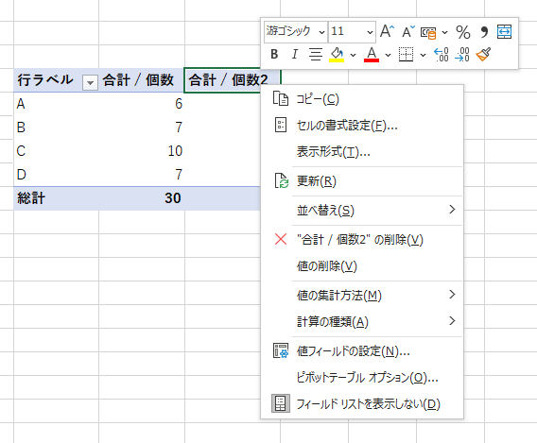Select row label D
537x443 pixels.
[56, 175]
